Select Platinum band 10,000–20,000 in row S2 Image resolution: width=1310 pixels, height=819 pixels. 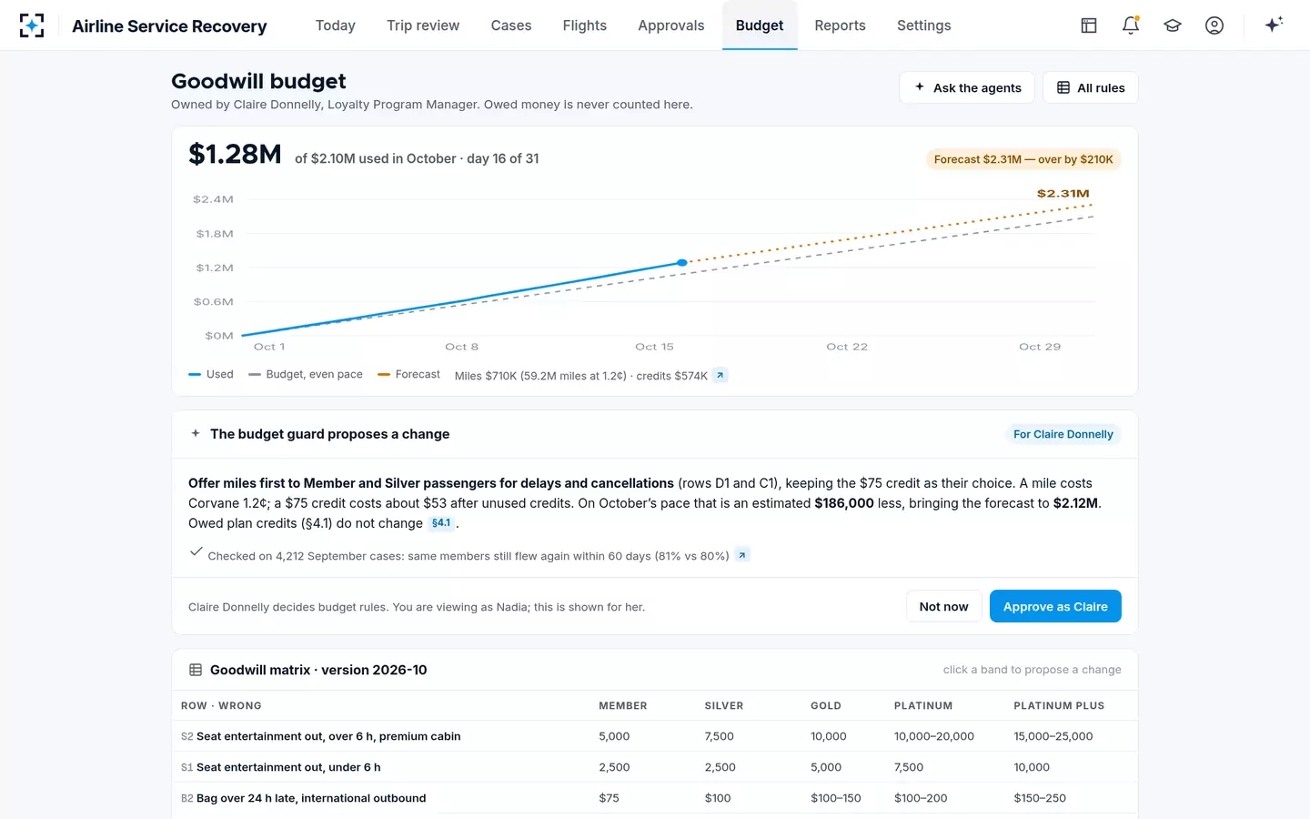934,736
